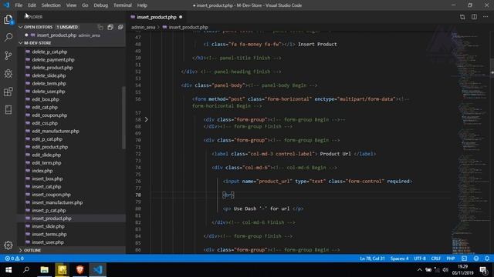The image size is (494, 277).
Task: Open delete_payment.php in file tree
Action: [72, 60]
